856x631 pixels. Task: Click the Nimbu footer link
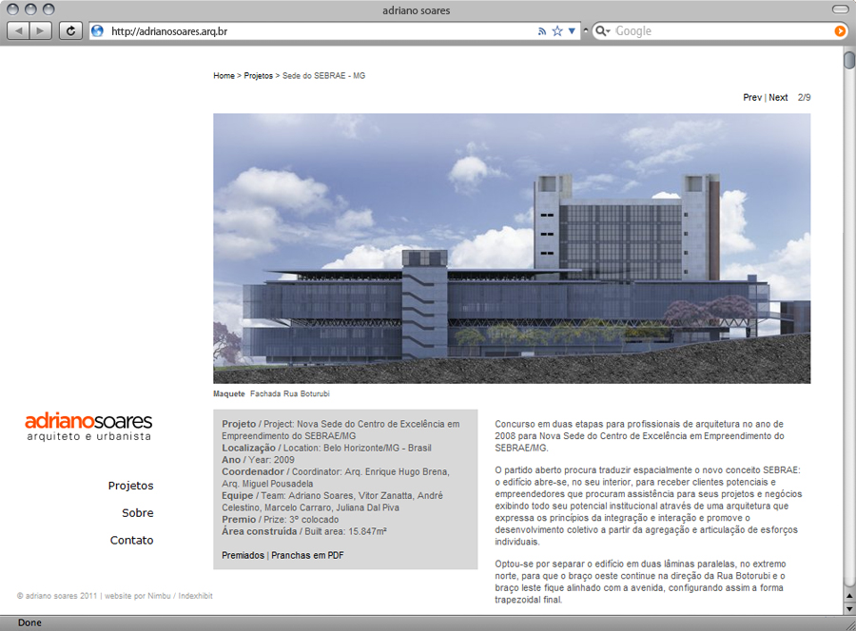[159, 596]
